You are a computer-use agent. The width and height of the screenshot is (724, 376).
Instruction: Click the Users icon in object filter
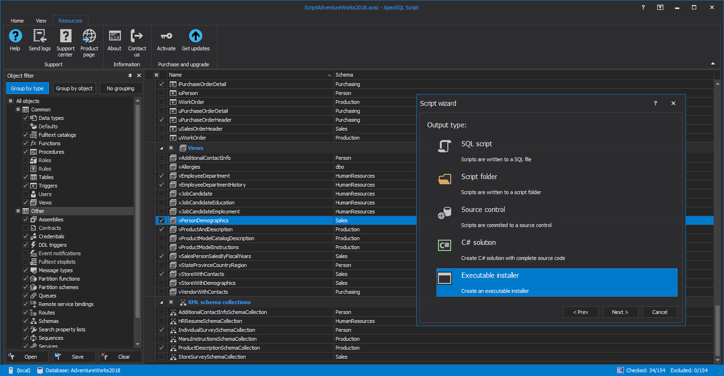click(34, 194)
